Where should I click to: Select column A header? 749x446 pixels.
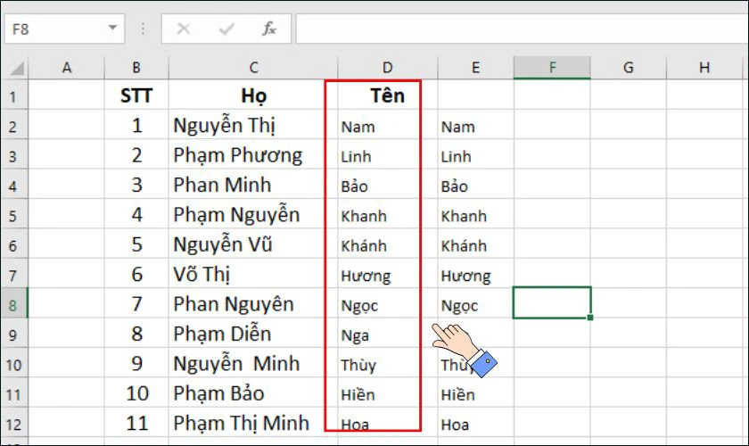pyautogui.click(x=66, y=68)
